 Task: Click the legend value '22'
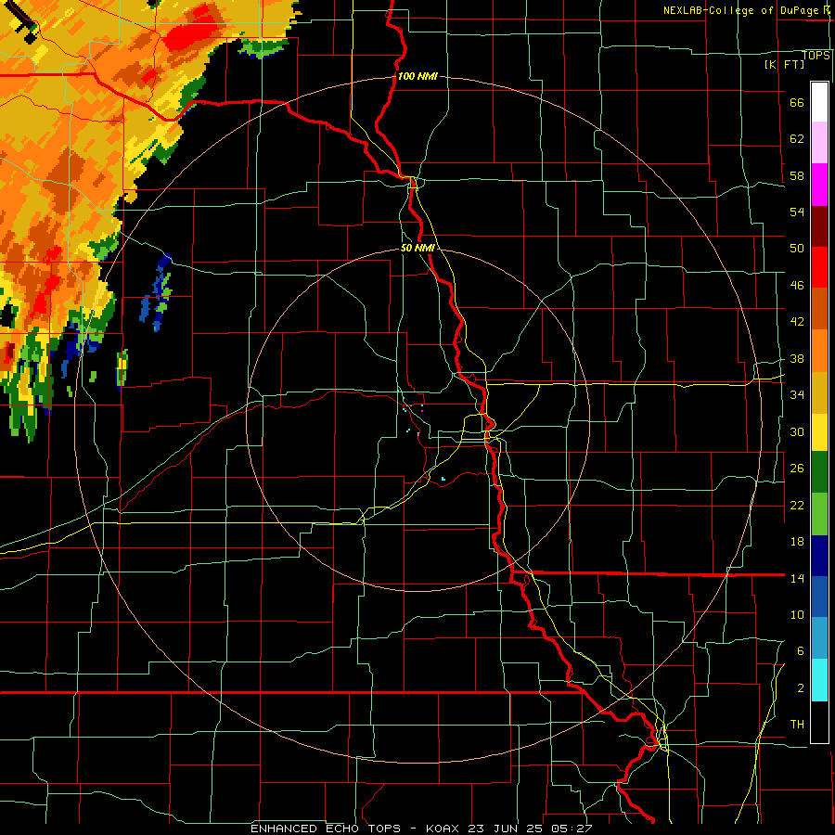pos(797,505)
